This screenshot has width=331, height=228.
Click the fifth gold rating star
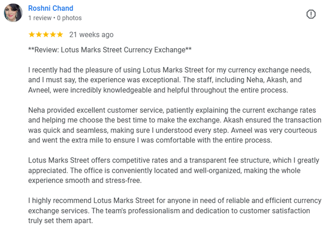coord(60,34)
